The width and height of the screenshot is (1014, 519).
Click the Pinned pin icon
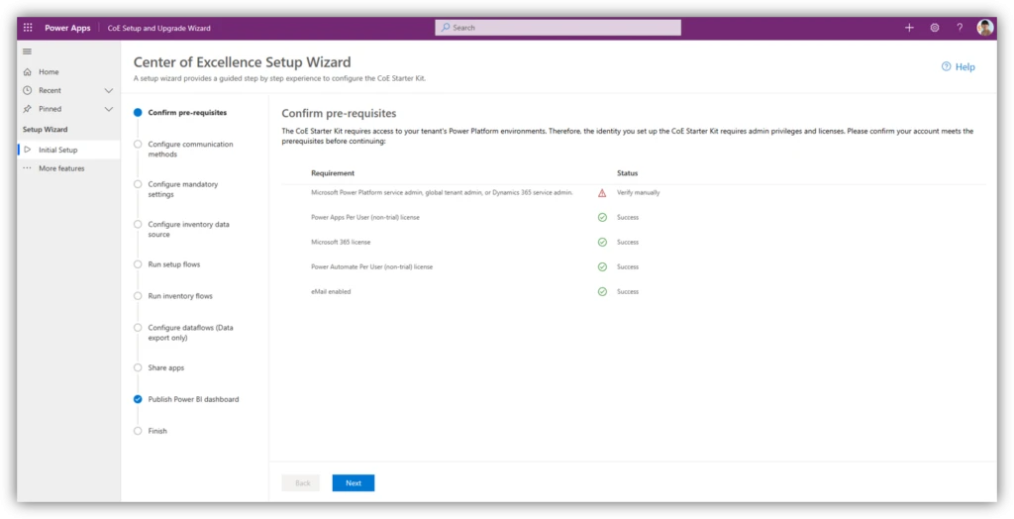27,109
